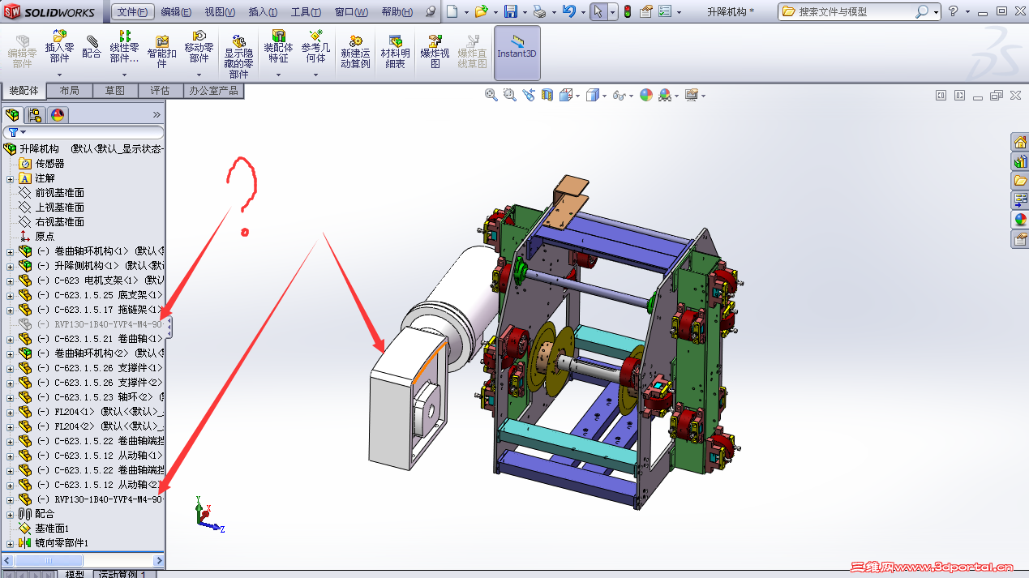
Task: Expand 卷曲轴环机构<1> tree node
Action: 10,251
